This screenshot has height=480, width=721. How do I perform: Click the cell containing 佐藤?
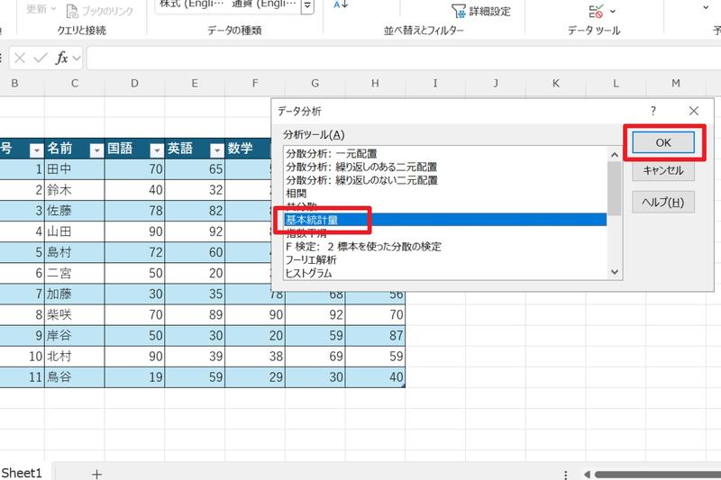75,211
